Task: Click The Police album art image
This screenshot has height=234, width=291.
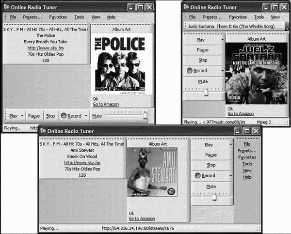Action: coord(122,64)
